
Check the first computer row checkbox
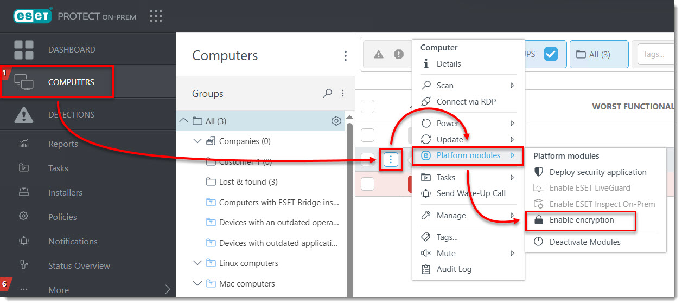click(x=368, y=135)
